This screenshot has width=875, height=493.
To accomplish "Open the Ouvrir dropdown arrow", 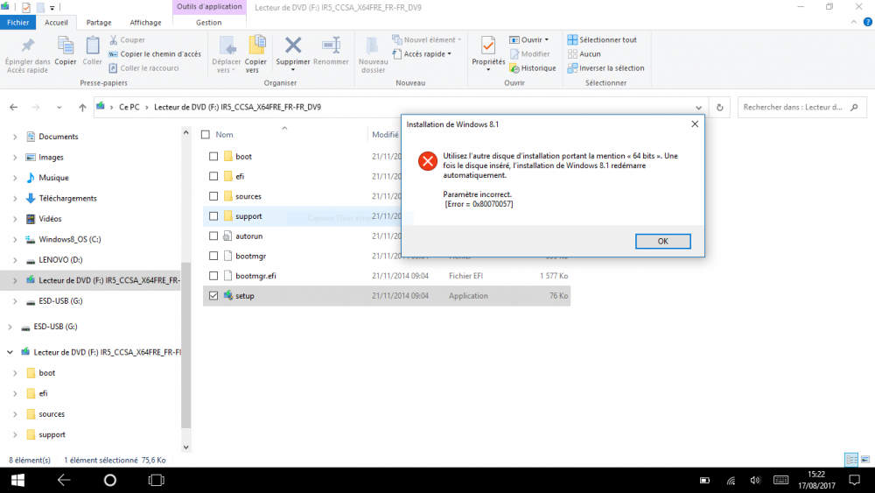I will (x=547, y=39).
